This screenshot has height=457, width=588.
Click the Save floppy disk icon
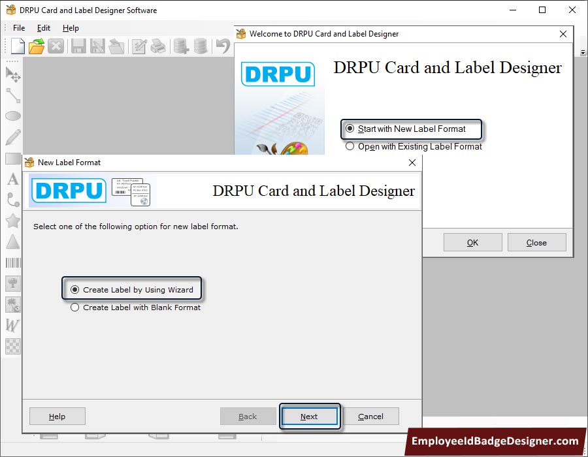point(79,46)
